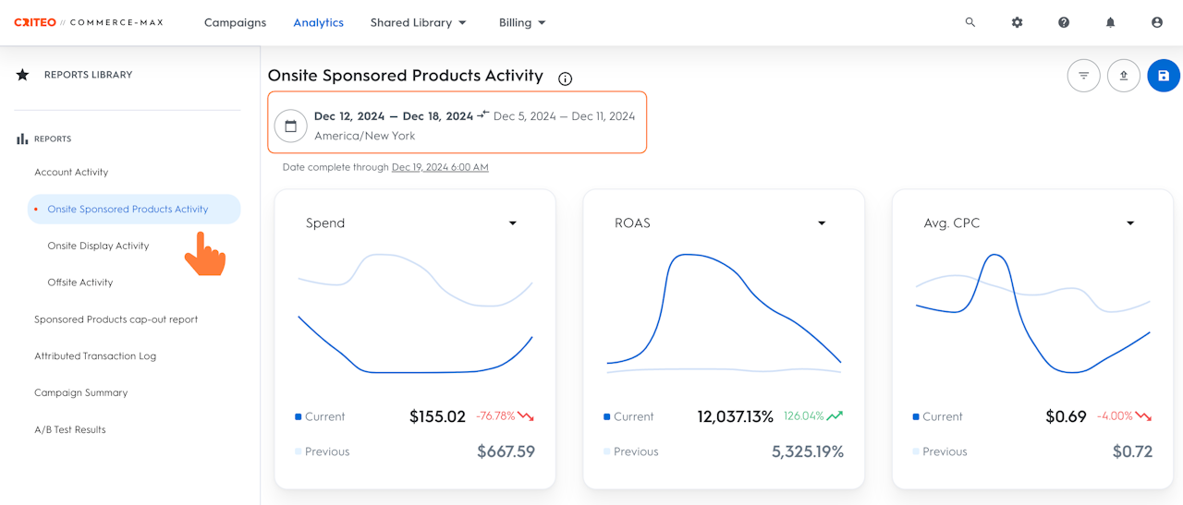
Task: Expand the ROAS metric dropdown
Action: pos(822,223)
